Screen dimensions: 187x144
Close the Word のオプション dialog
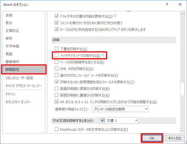(x=180, y=4)
